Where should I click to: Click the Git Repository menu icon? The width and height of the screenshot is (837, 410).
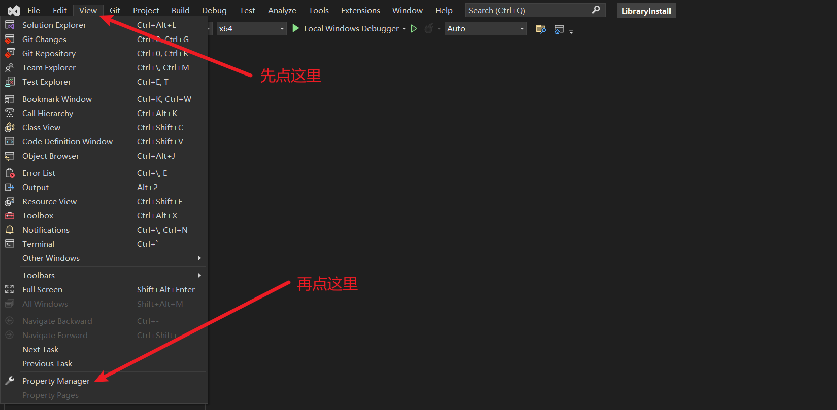[x=10, y=53]
